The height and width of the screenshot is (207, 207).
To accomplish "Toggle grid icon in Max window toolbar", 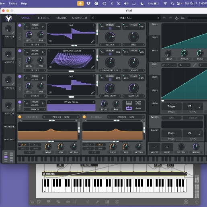I will tap(74, 202).
